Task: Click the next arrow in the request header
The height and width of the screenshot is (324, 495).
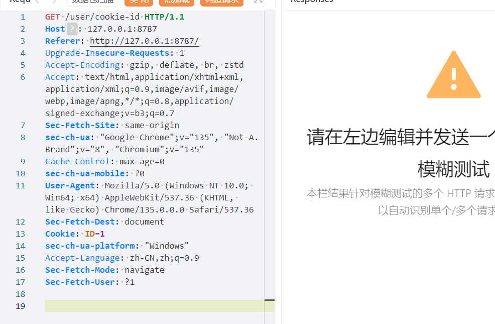Action: [x=55, y=2]
